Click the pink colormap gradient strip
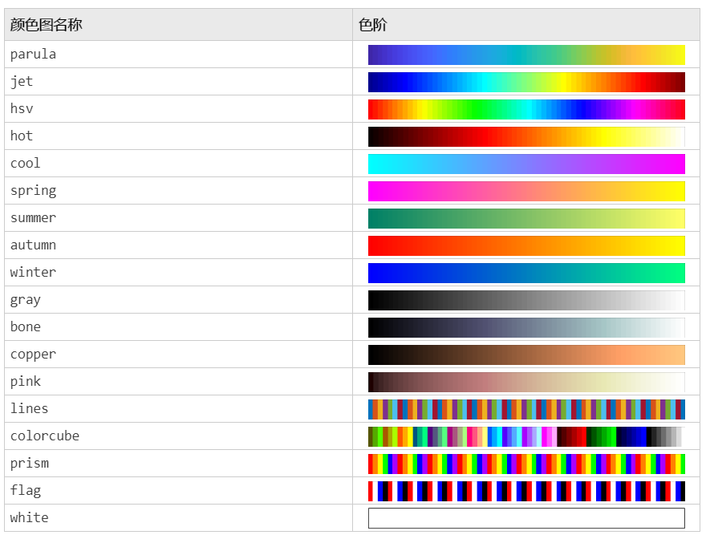The image size is (706, 535). pyautogui.click(x=525, y=381)
